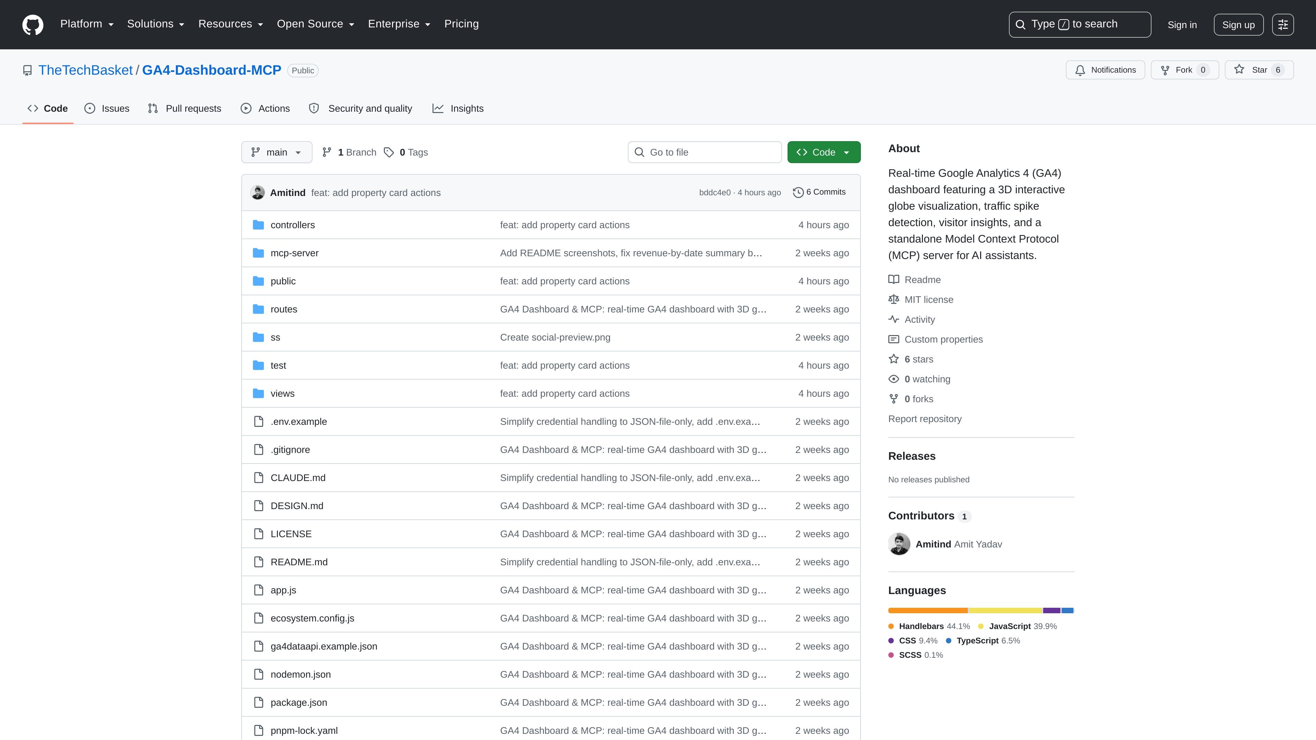Click the repository book icon beside TheTechBasket
1316x740 pixels.
27,71
